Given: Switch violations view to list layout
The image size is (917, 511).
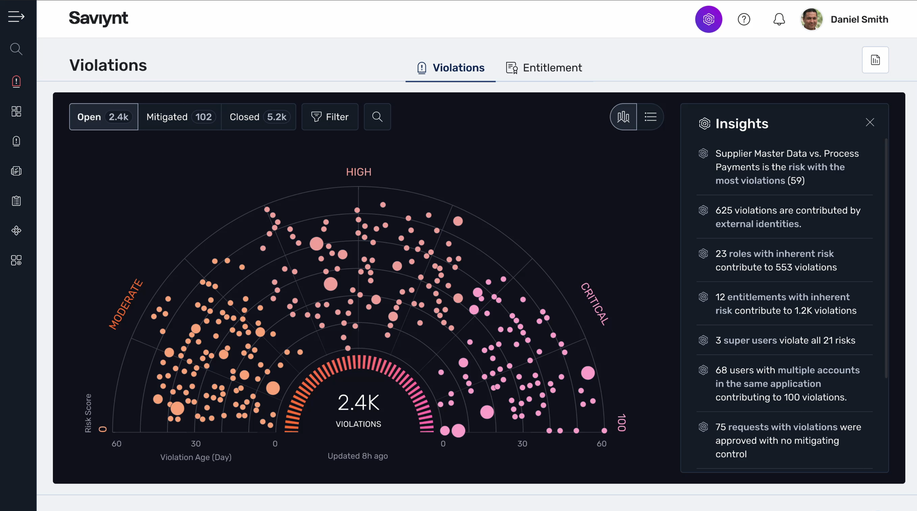Looking at the screenshot, I should tap(651, 117).
